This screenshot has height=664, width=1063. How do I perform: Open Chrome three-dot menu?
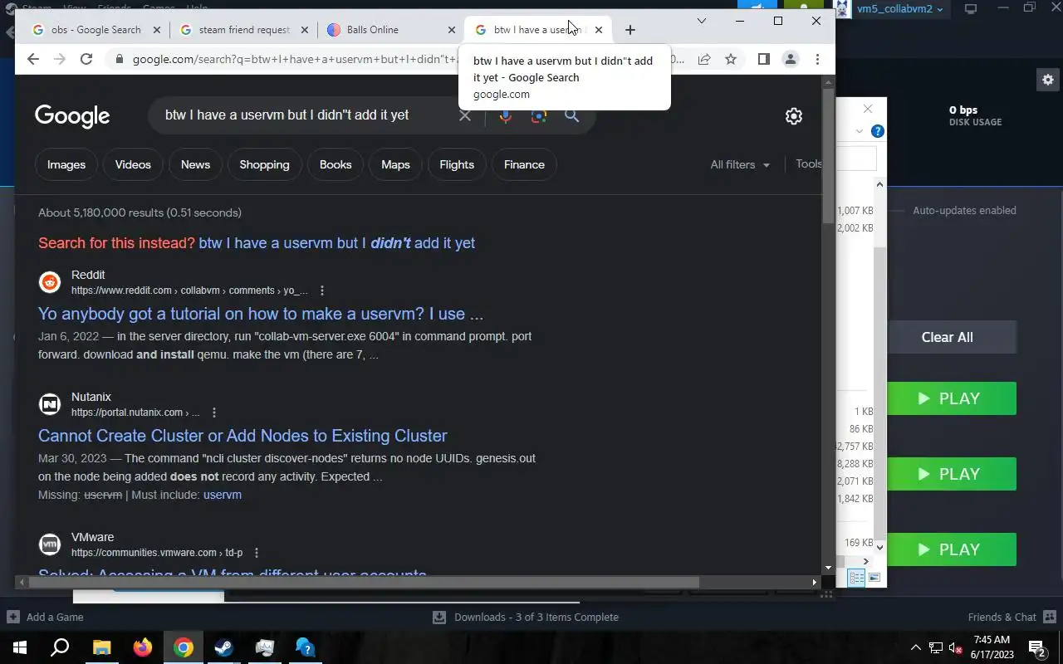click(x=817, y=59)
